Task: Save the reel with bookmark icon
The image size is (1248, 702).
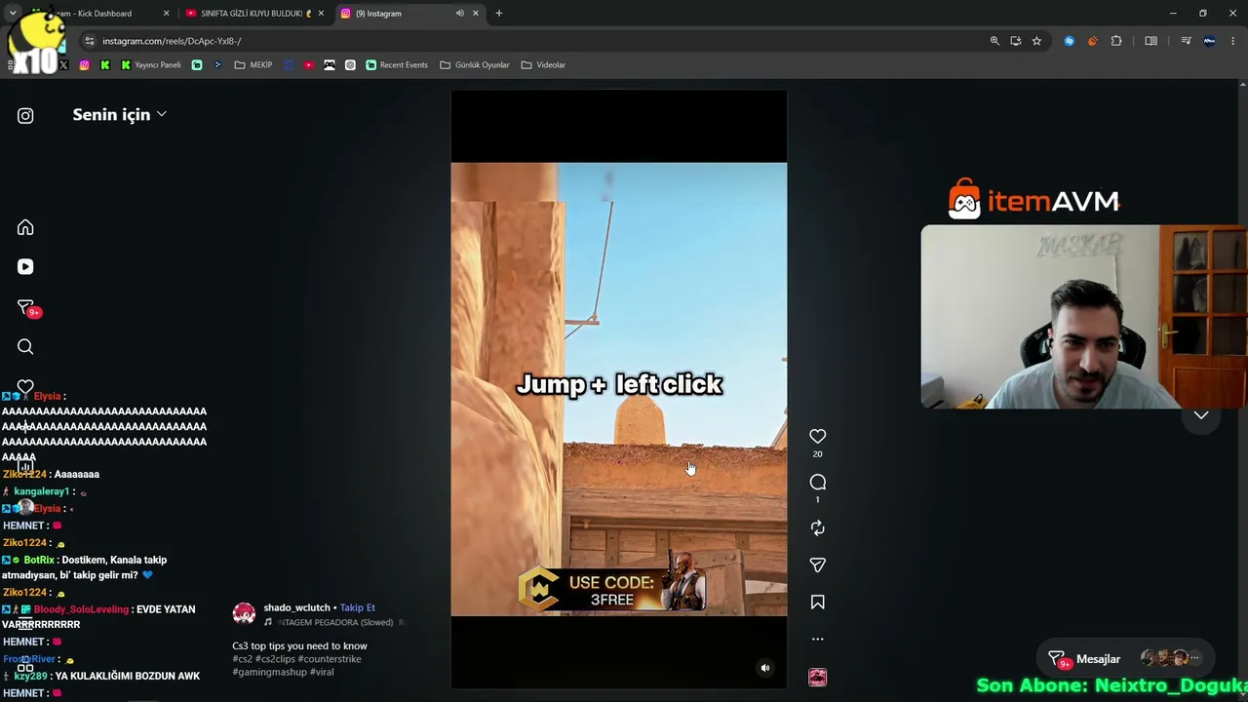Action: [x=818, y=603]
